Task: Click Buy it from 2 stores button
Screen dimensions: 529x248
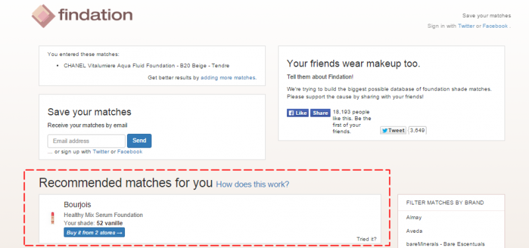Action: [94, 233]
